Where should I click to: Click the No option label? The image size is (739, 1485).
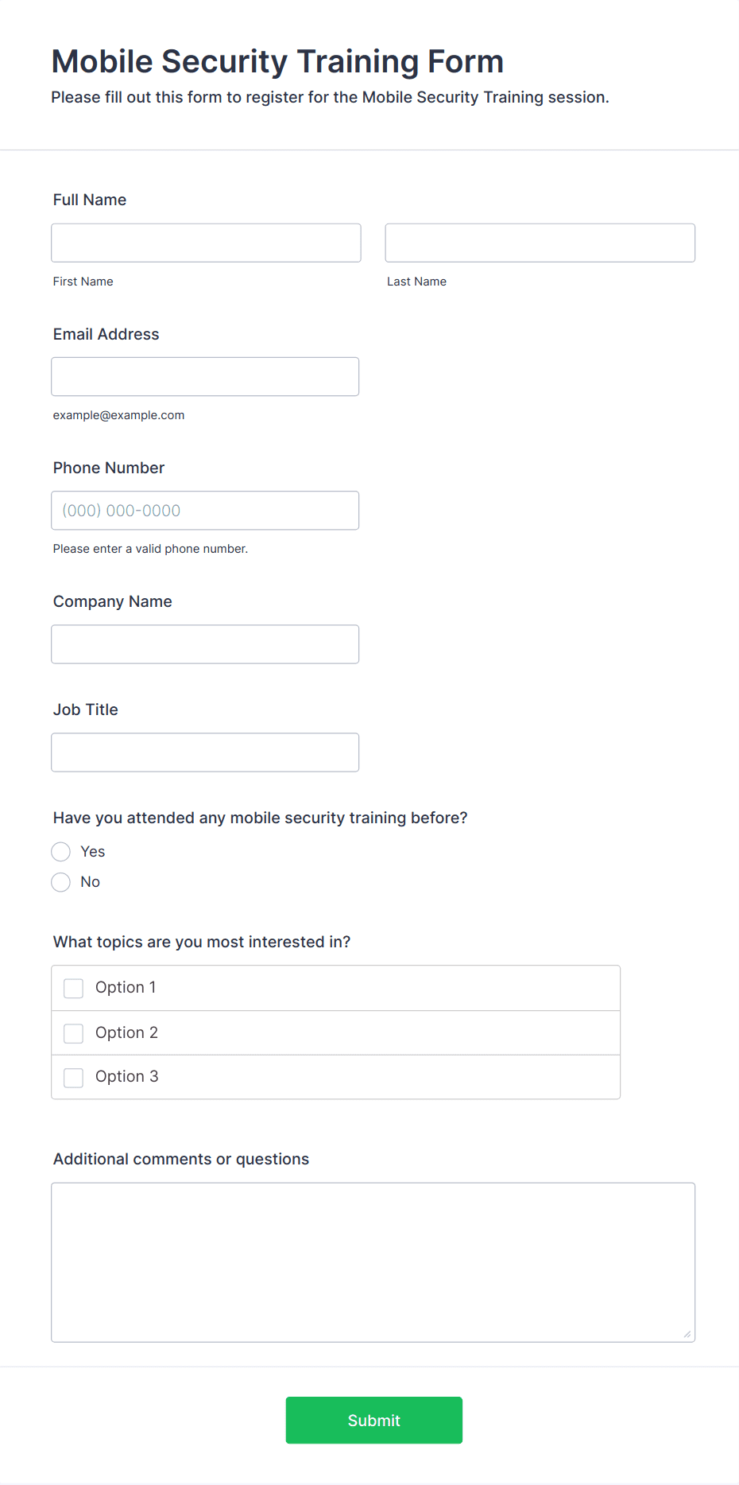91,882
